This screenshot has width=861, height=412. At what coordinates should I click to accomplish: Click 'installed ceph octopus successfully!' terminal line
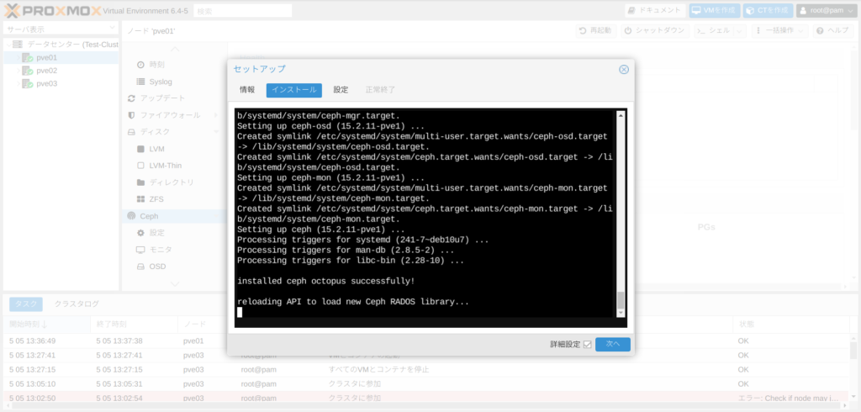[x=326, y=282]
